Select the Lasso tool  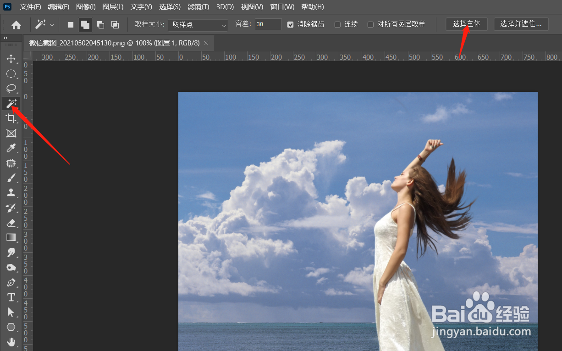11,89
